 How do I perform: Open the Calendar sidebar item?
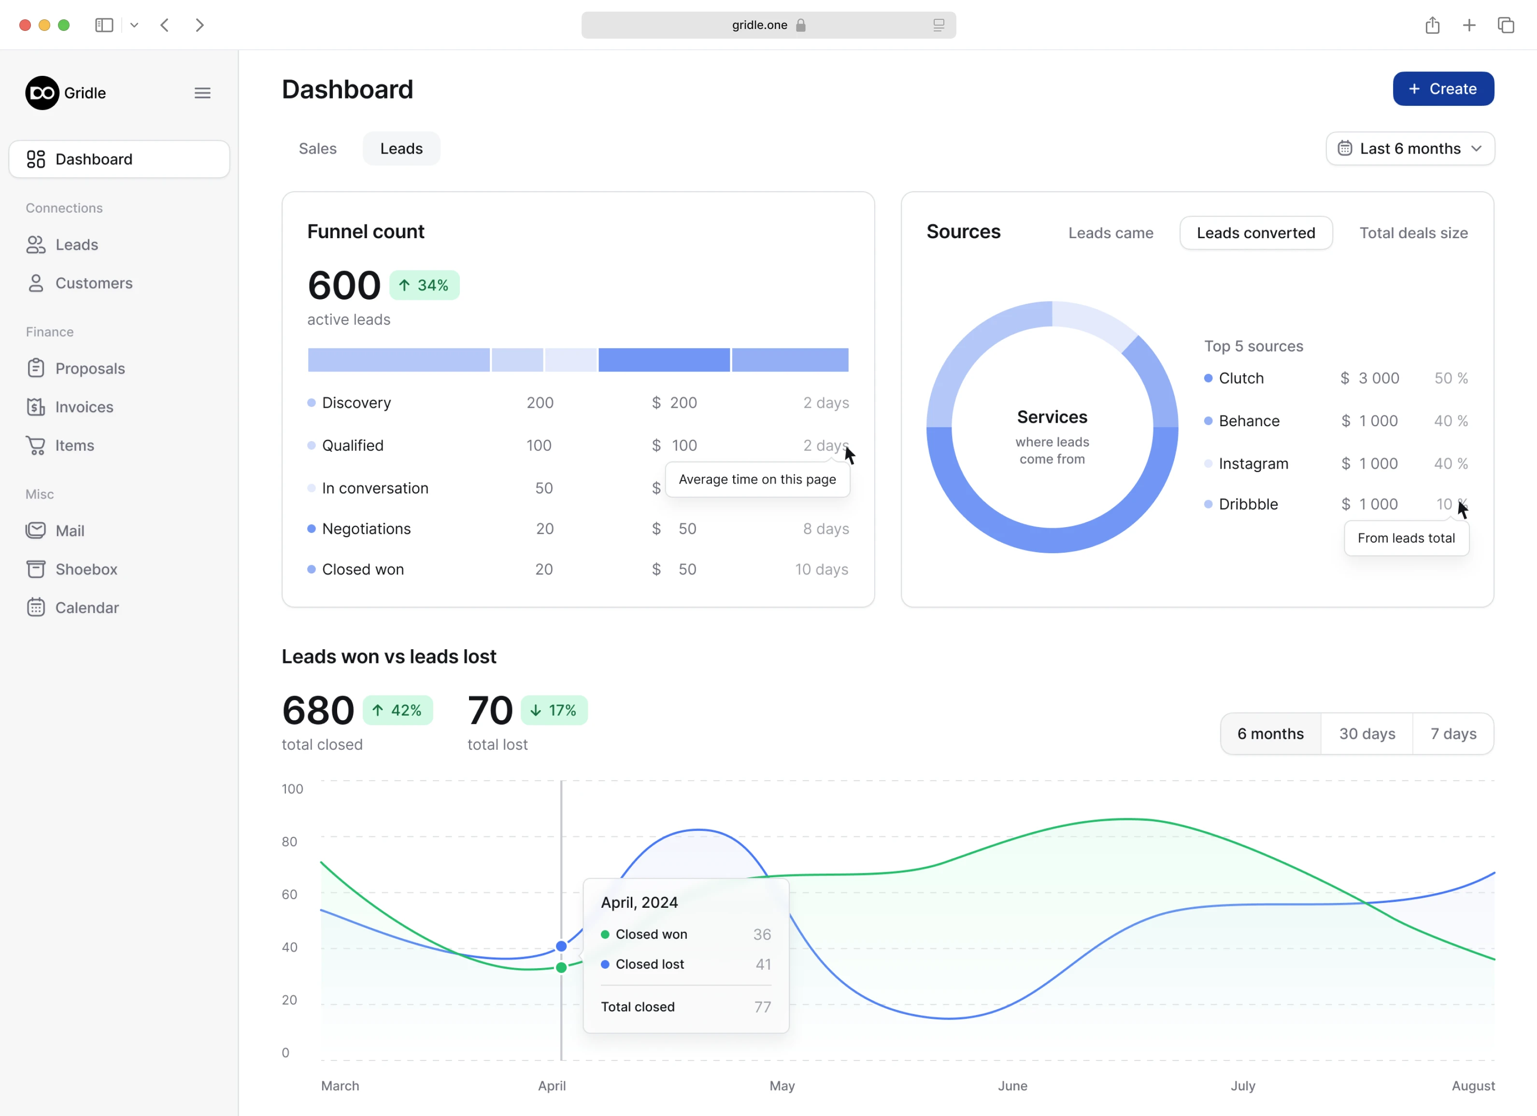[x=87, y=607]
